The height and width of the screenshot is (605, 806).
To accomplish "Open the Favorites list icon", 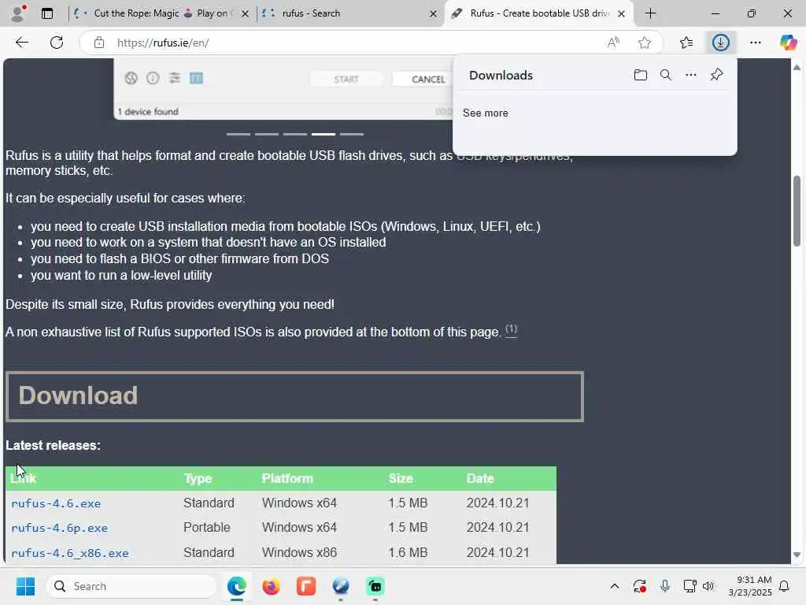I will pos(686,43).
